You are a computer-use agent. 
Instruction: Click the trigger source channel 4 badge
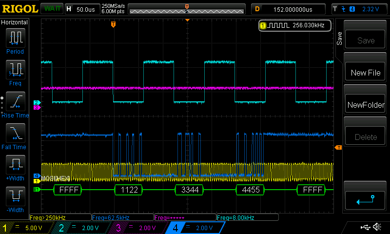pos(352,9)
